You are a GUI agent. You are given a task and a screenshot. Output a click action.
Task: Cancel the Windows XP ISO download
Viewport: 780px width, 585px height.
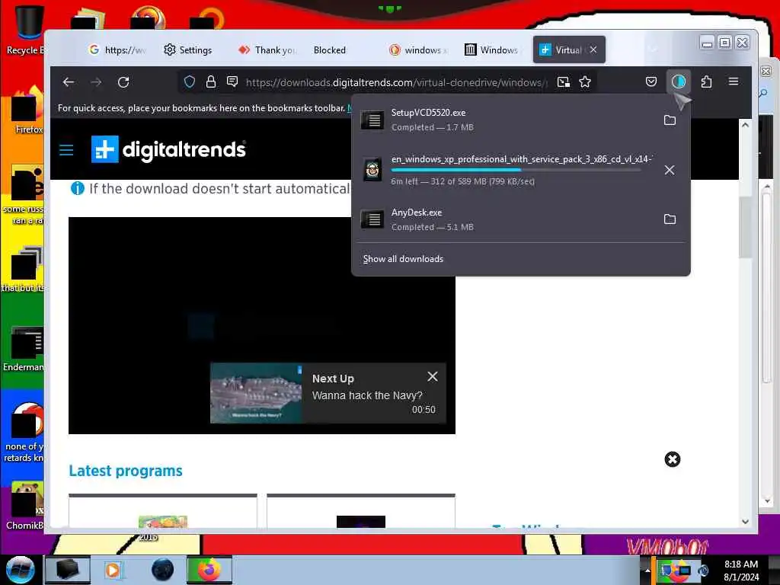670,170
